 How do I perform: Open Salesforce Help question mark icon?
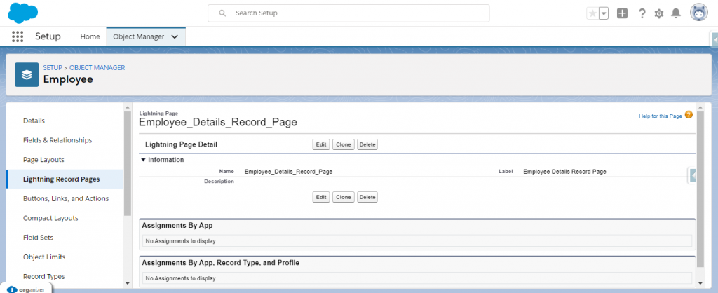point(642,13)
